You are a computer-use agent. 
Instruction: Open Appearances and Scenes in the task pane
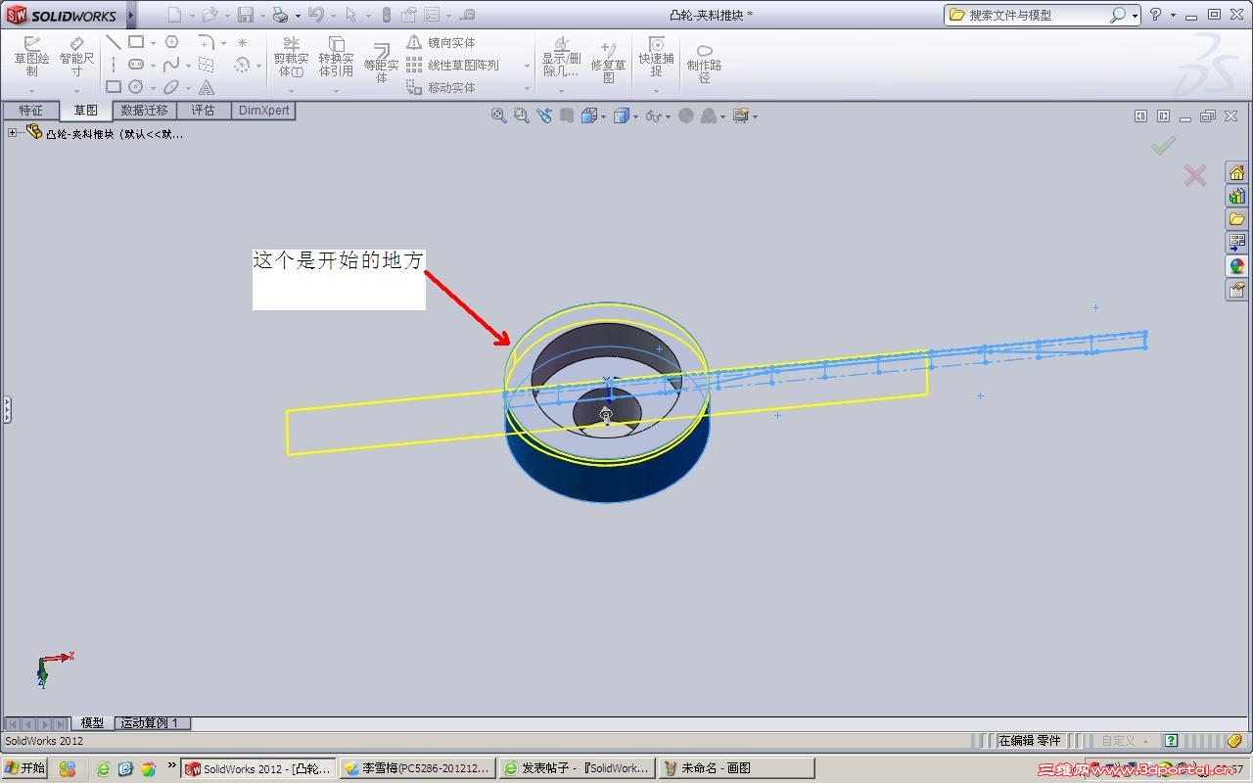pos(1236,265)
